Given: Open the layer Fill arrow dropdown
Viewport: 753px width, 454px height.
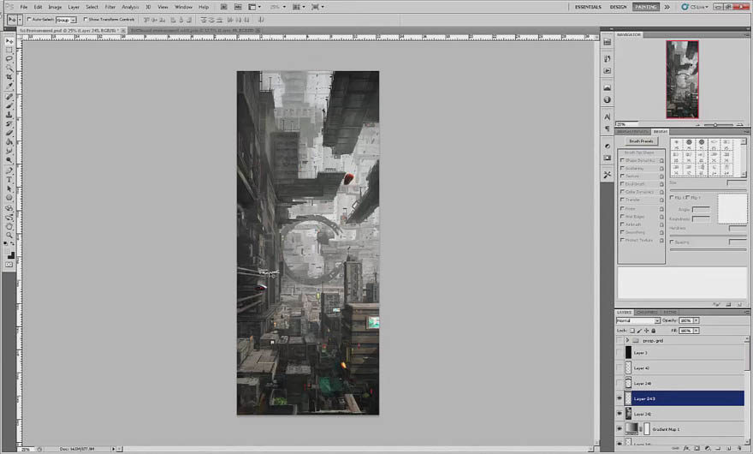Looking at the screenshot, I should pyautogui.click(x=697, y=331).
